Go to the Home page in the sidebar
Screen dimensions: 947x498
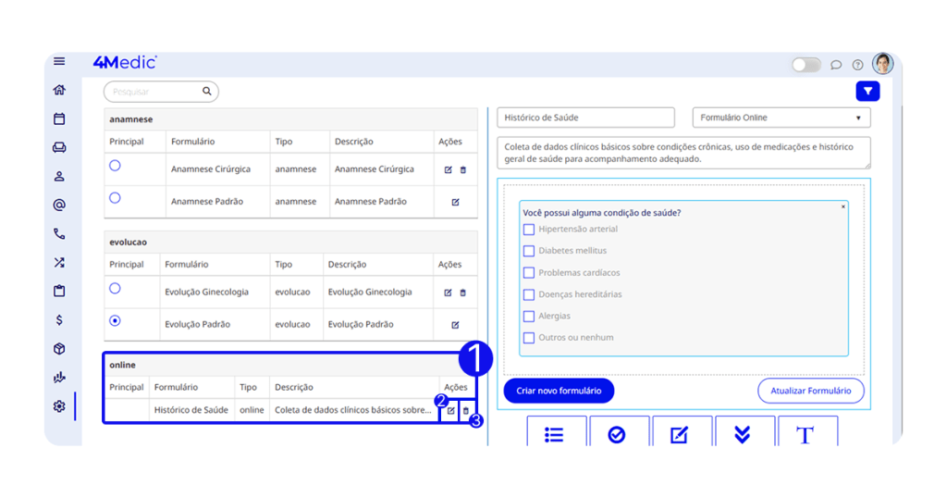click(59, 90)
